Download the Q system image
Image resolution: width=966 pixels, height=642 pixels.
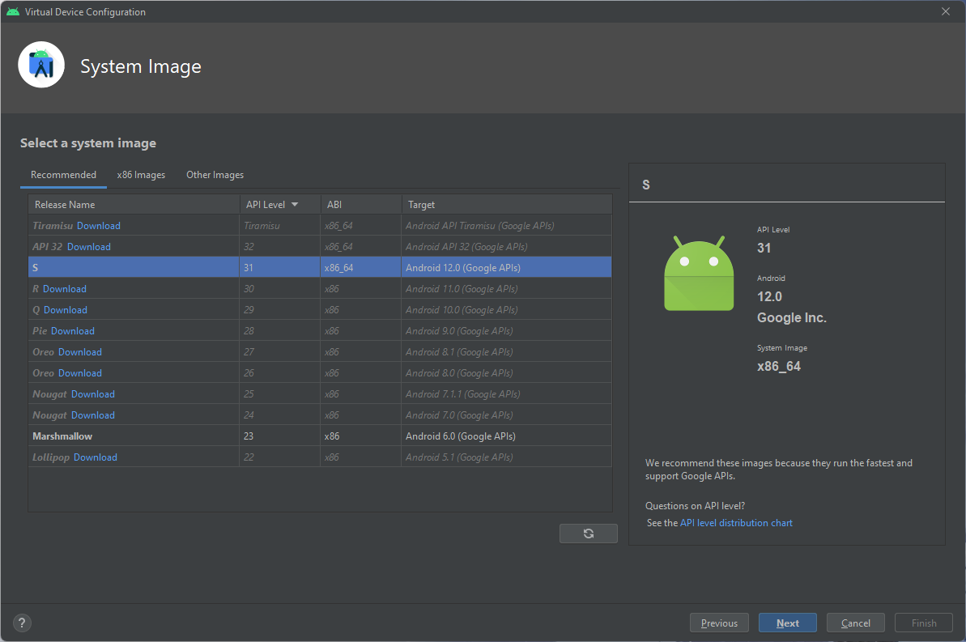66,310
